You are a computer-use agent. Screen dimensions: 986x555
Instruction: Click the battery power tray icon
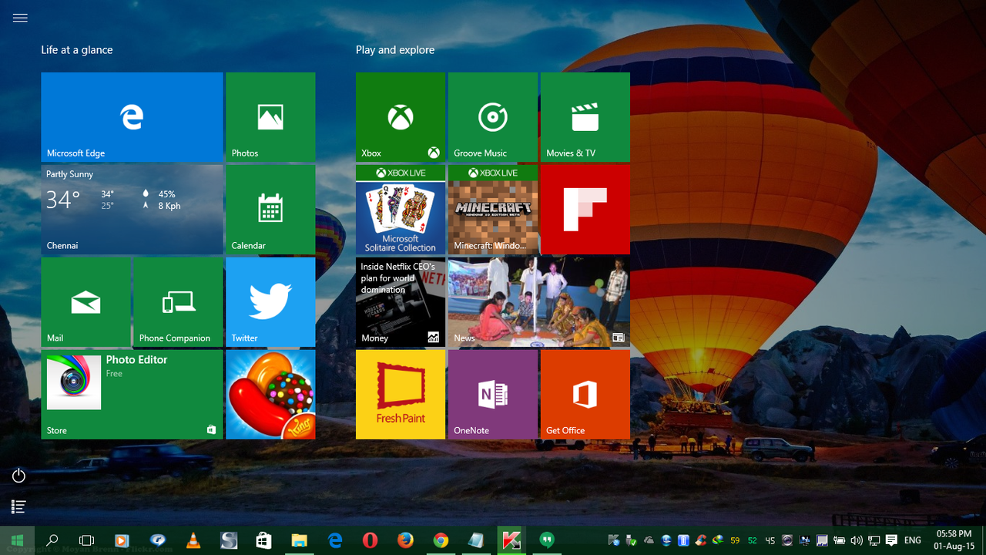coord(840,540)
